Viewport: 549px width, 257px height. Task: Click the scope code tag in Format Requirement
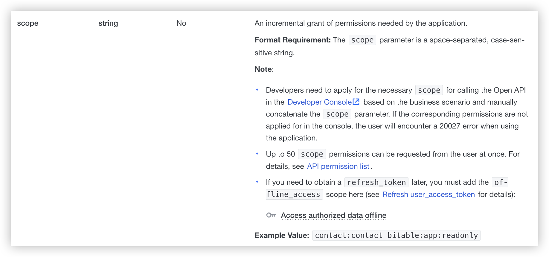362,40
